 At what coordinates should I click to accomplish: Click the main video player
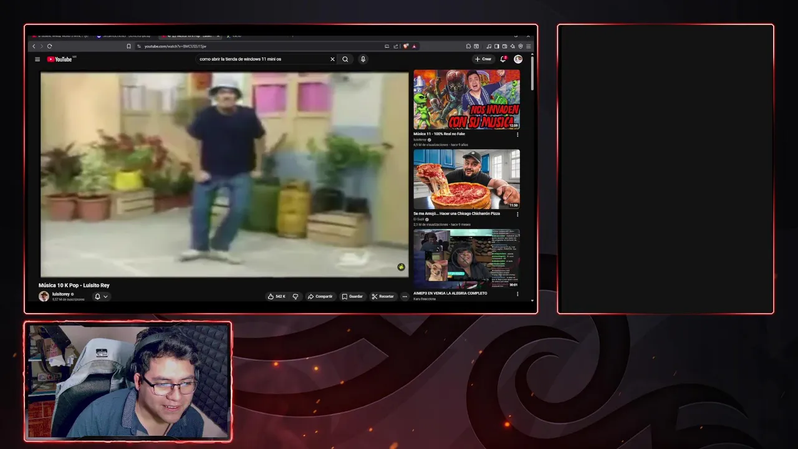224,175
